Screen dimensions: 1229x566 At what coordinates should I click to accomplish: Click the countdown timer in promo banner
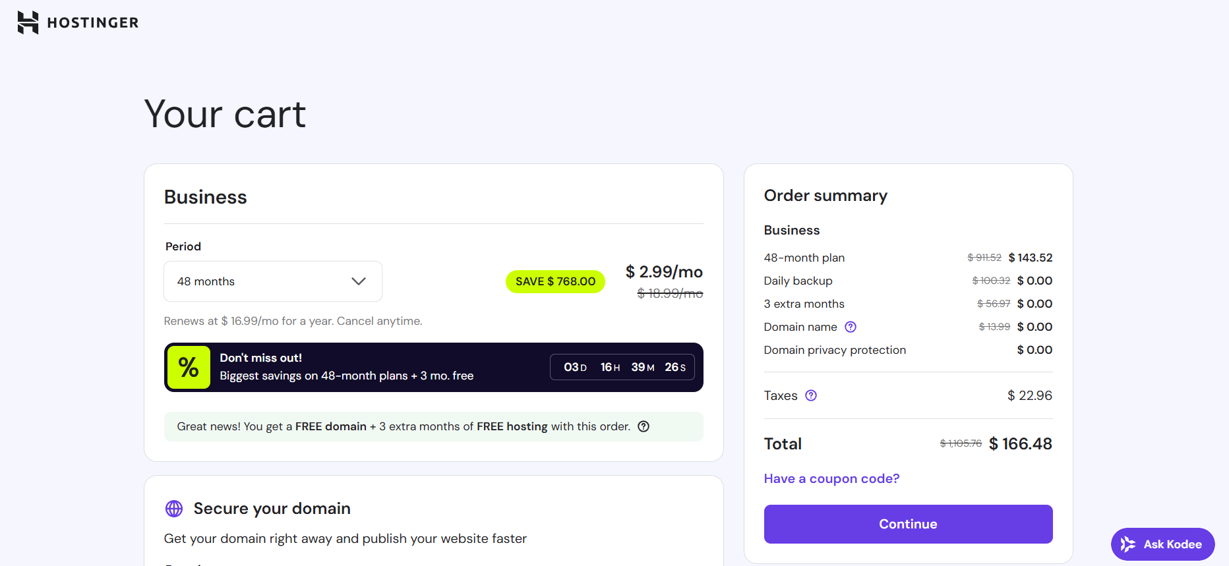point(622,367)
